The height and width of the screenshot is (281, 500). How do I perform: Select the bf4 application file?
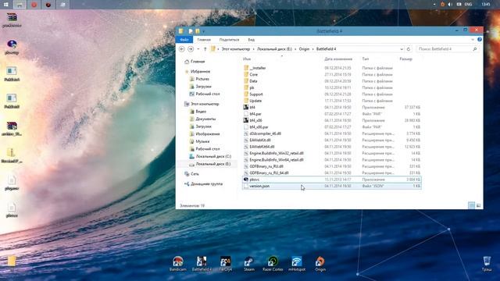click(331, 108)
